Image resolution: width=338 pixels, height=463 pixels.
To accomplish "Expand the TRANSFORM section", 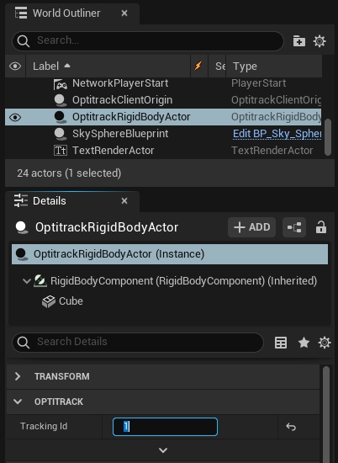I will pos(18,376).
